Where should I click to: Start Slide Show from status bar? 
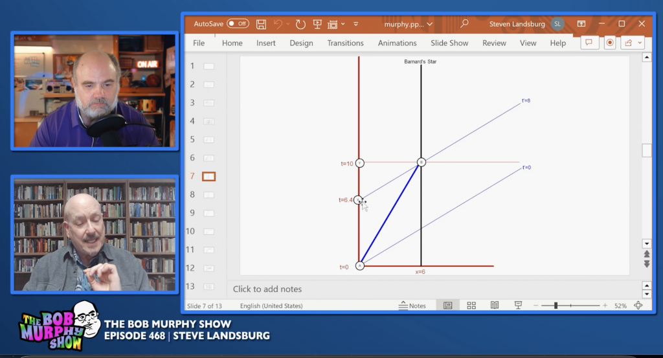click(x=517, y=306)
